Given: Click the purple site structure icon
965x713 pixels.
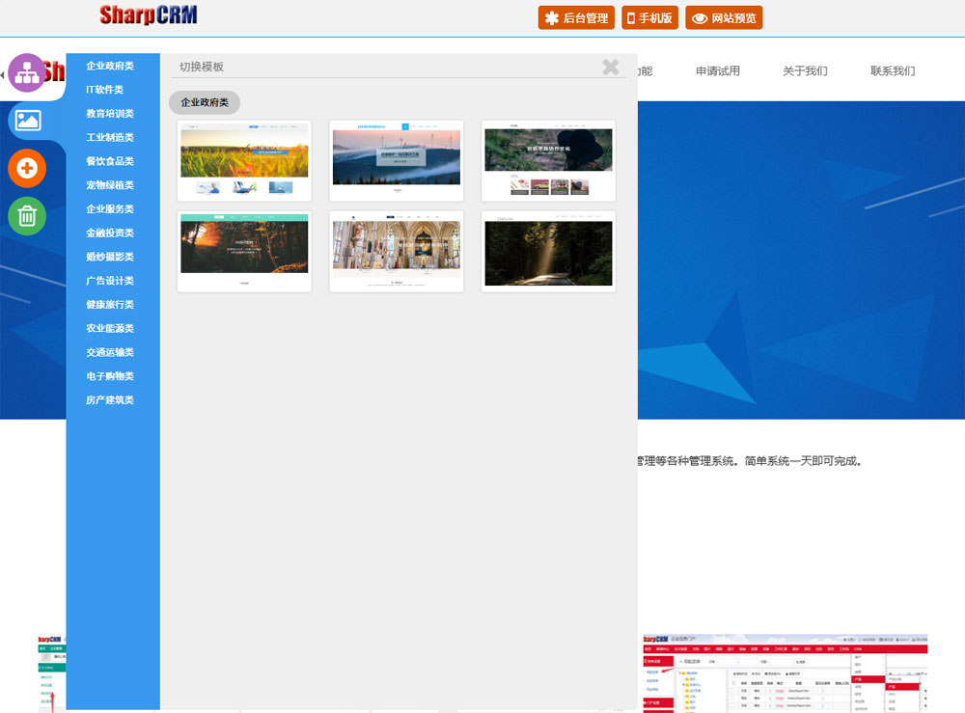Looking at the screenshot, I should tap(27, 73).
